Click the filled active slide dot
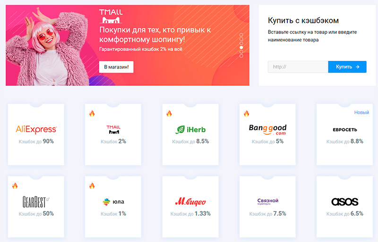378x242 pixels. 241,48
